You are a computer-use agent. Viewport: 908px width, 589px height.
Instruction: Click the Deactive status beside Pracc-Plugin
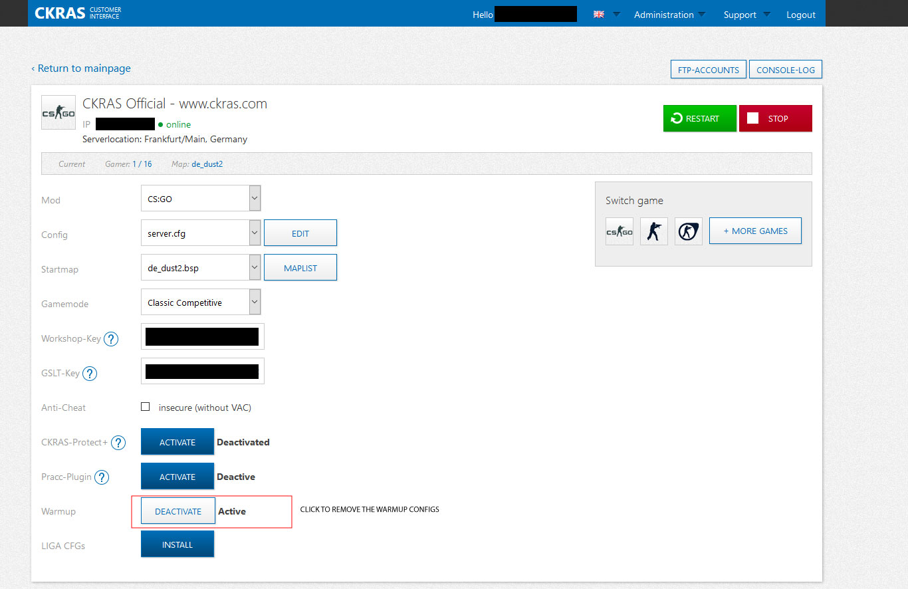coord(236,477)
